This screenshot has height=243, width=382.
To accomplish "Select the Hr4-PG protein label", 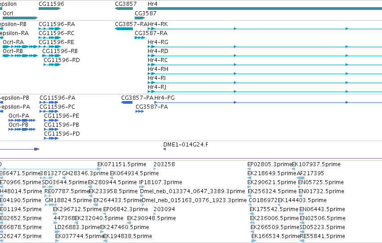I will (164, 98).
